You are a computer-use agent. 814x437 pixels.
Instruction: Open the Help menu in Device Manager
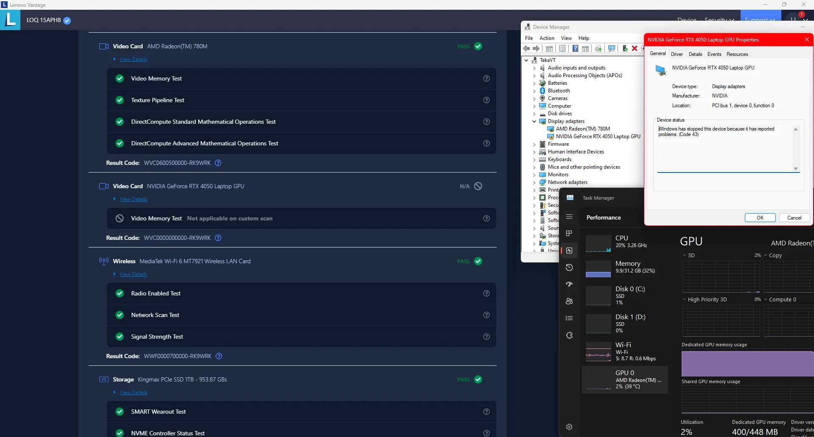[584, 38]
